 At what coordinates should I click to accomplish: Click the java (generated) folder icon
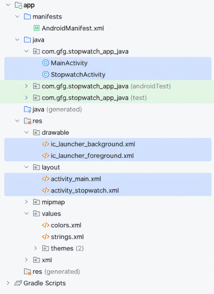tap(27, 109)
